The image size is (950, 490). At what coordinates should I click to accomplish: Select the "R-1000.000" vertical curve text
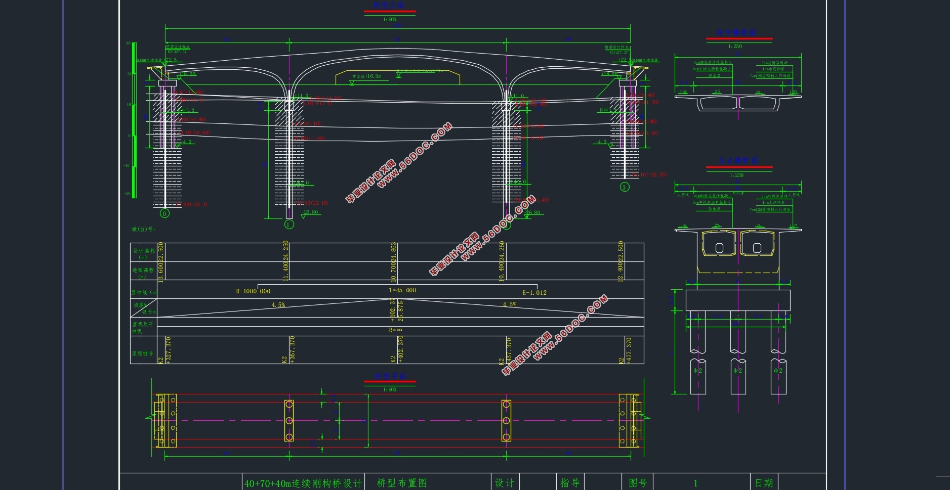(253, 291)
